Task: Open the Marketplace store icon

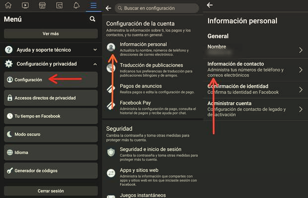Action: pos(42,5)
